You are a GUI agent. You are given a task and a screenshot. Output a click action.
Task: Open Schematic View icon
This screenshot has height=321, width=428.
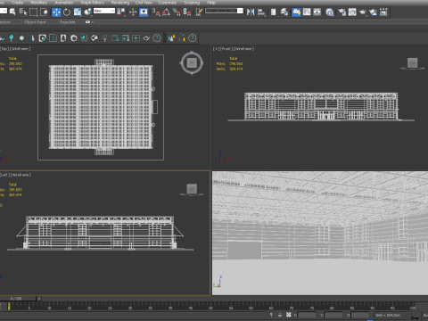(x=317, y=12)
